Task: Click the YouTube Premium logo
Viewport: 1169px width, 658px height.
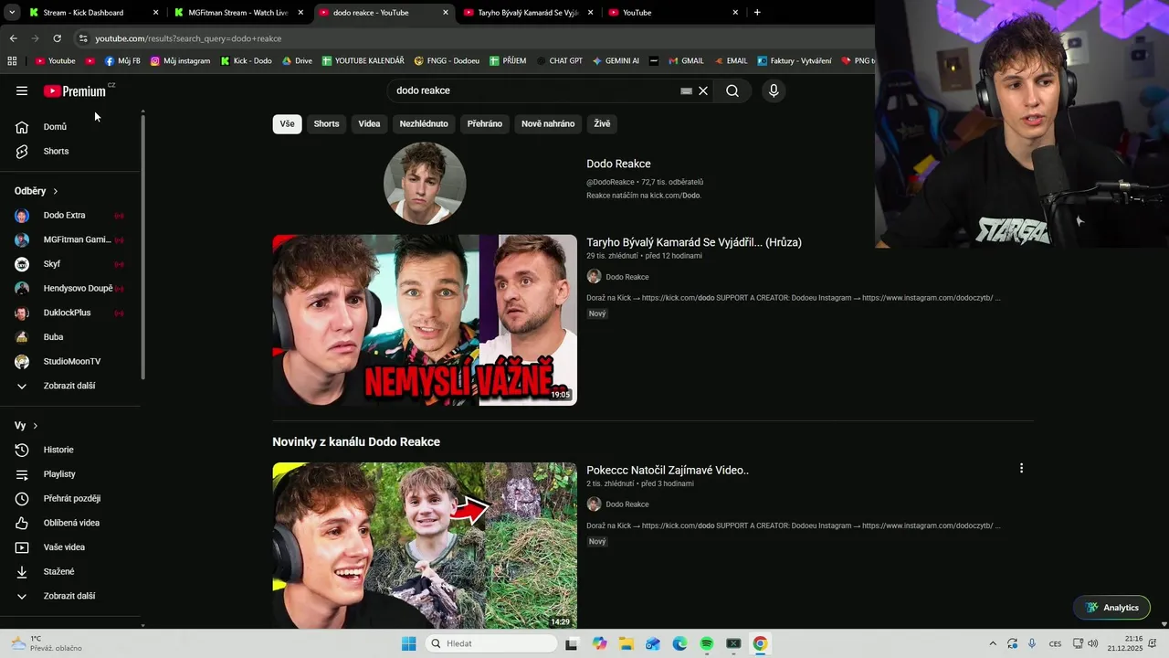Action: tap(75, 90)
